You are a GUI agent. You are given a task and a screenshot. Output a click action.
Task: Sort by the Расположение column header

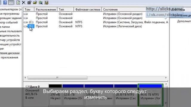tap(46, 10)
